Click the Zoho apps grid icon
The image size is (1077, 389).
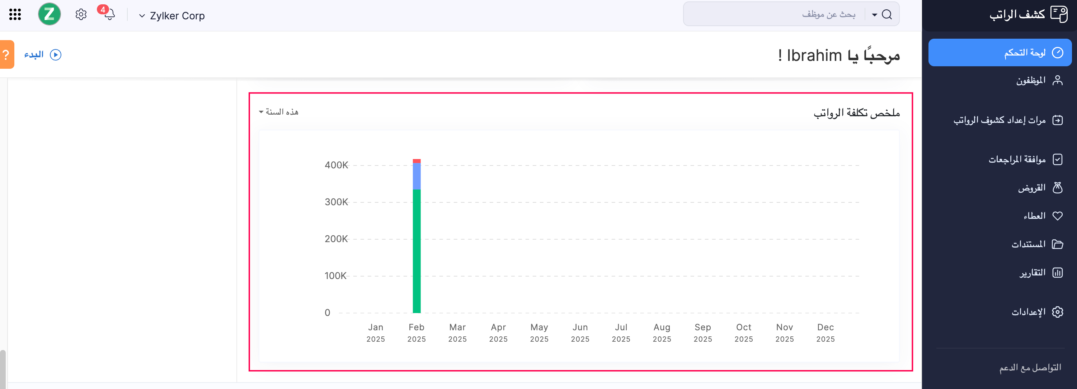tap(15, 14)
